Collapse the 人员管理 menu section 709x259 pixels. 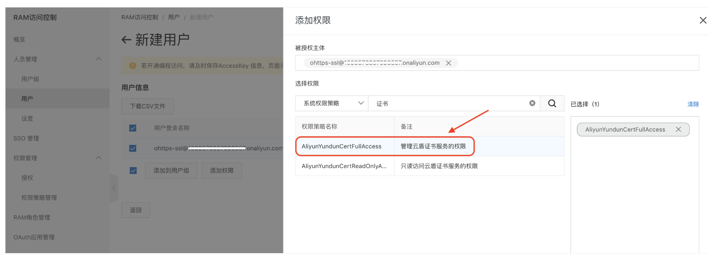click(99, 59)
